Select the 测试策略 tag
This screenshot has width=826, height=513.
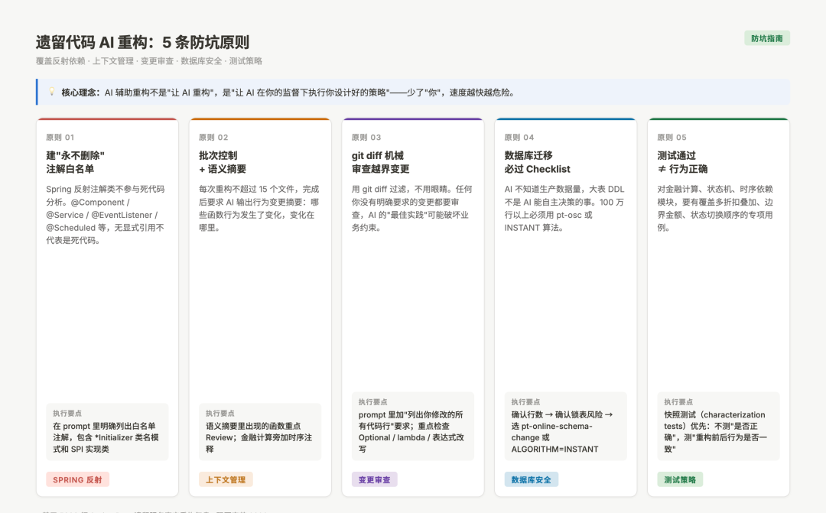pyautogui.click(x=680, y=479)
